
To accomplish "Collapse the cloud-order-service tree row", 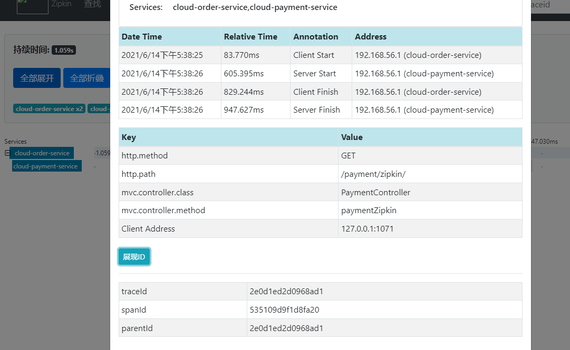I will point(7,153).
